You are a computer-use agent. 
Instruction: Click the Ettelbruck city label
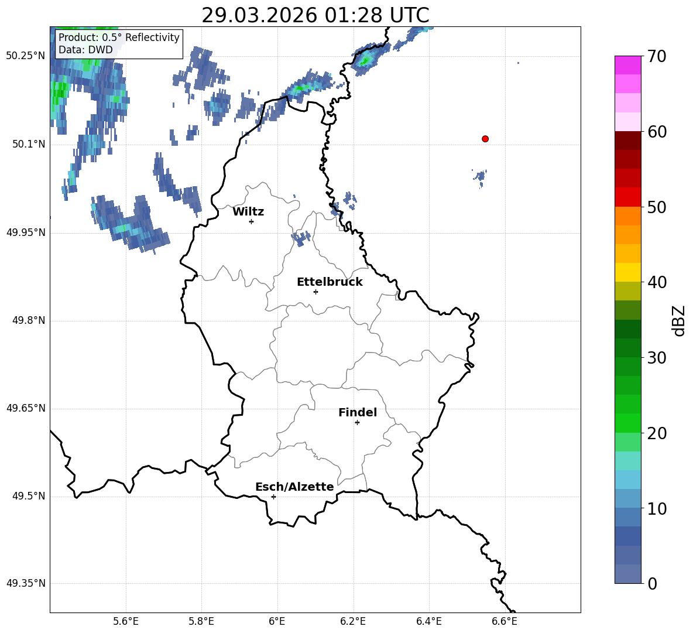tap(330, 282)
